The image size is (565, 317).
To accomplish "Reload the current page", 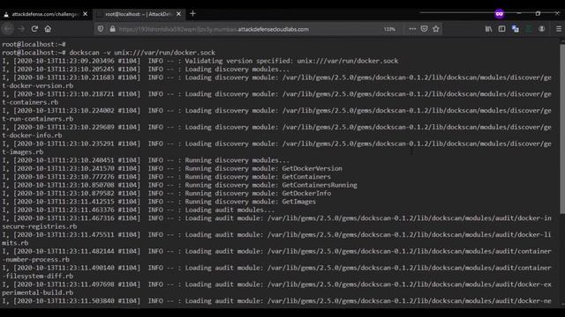I will click(x=34, y=29).
